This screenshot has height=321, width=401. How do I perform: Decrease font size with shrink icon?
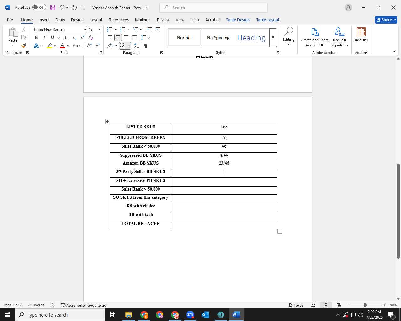[x=97, y=46]
